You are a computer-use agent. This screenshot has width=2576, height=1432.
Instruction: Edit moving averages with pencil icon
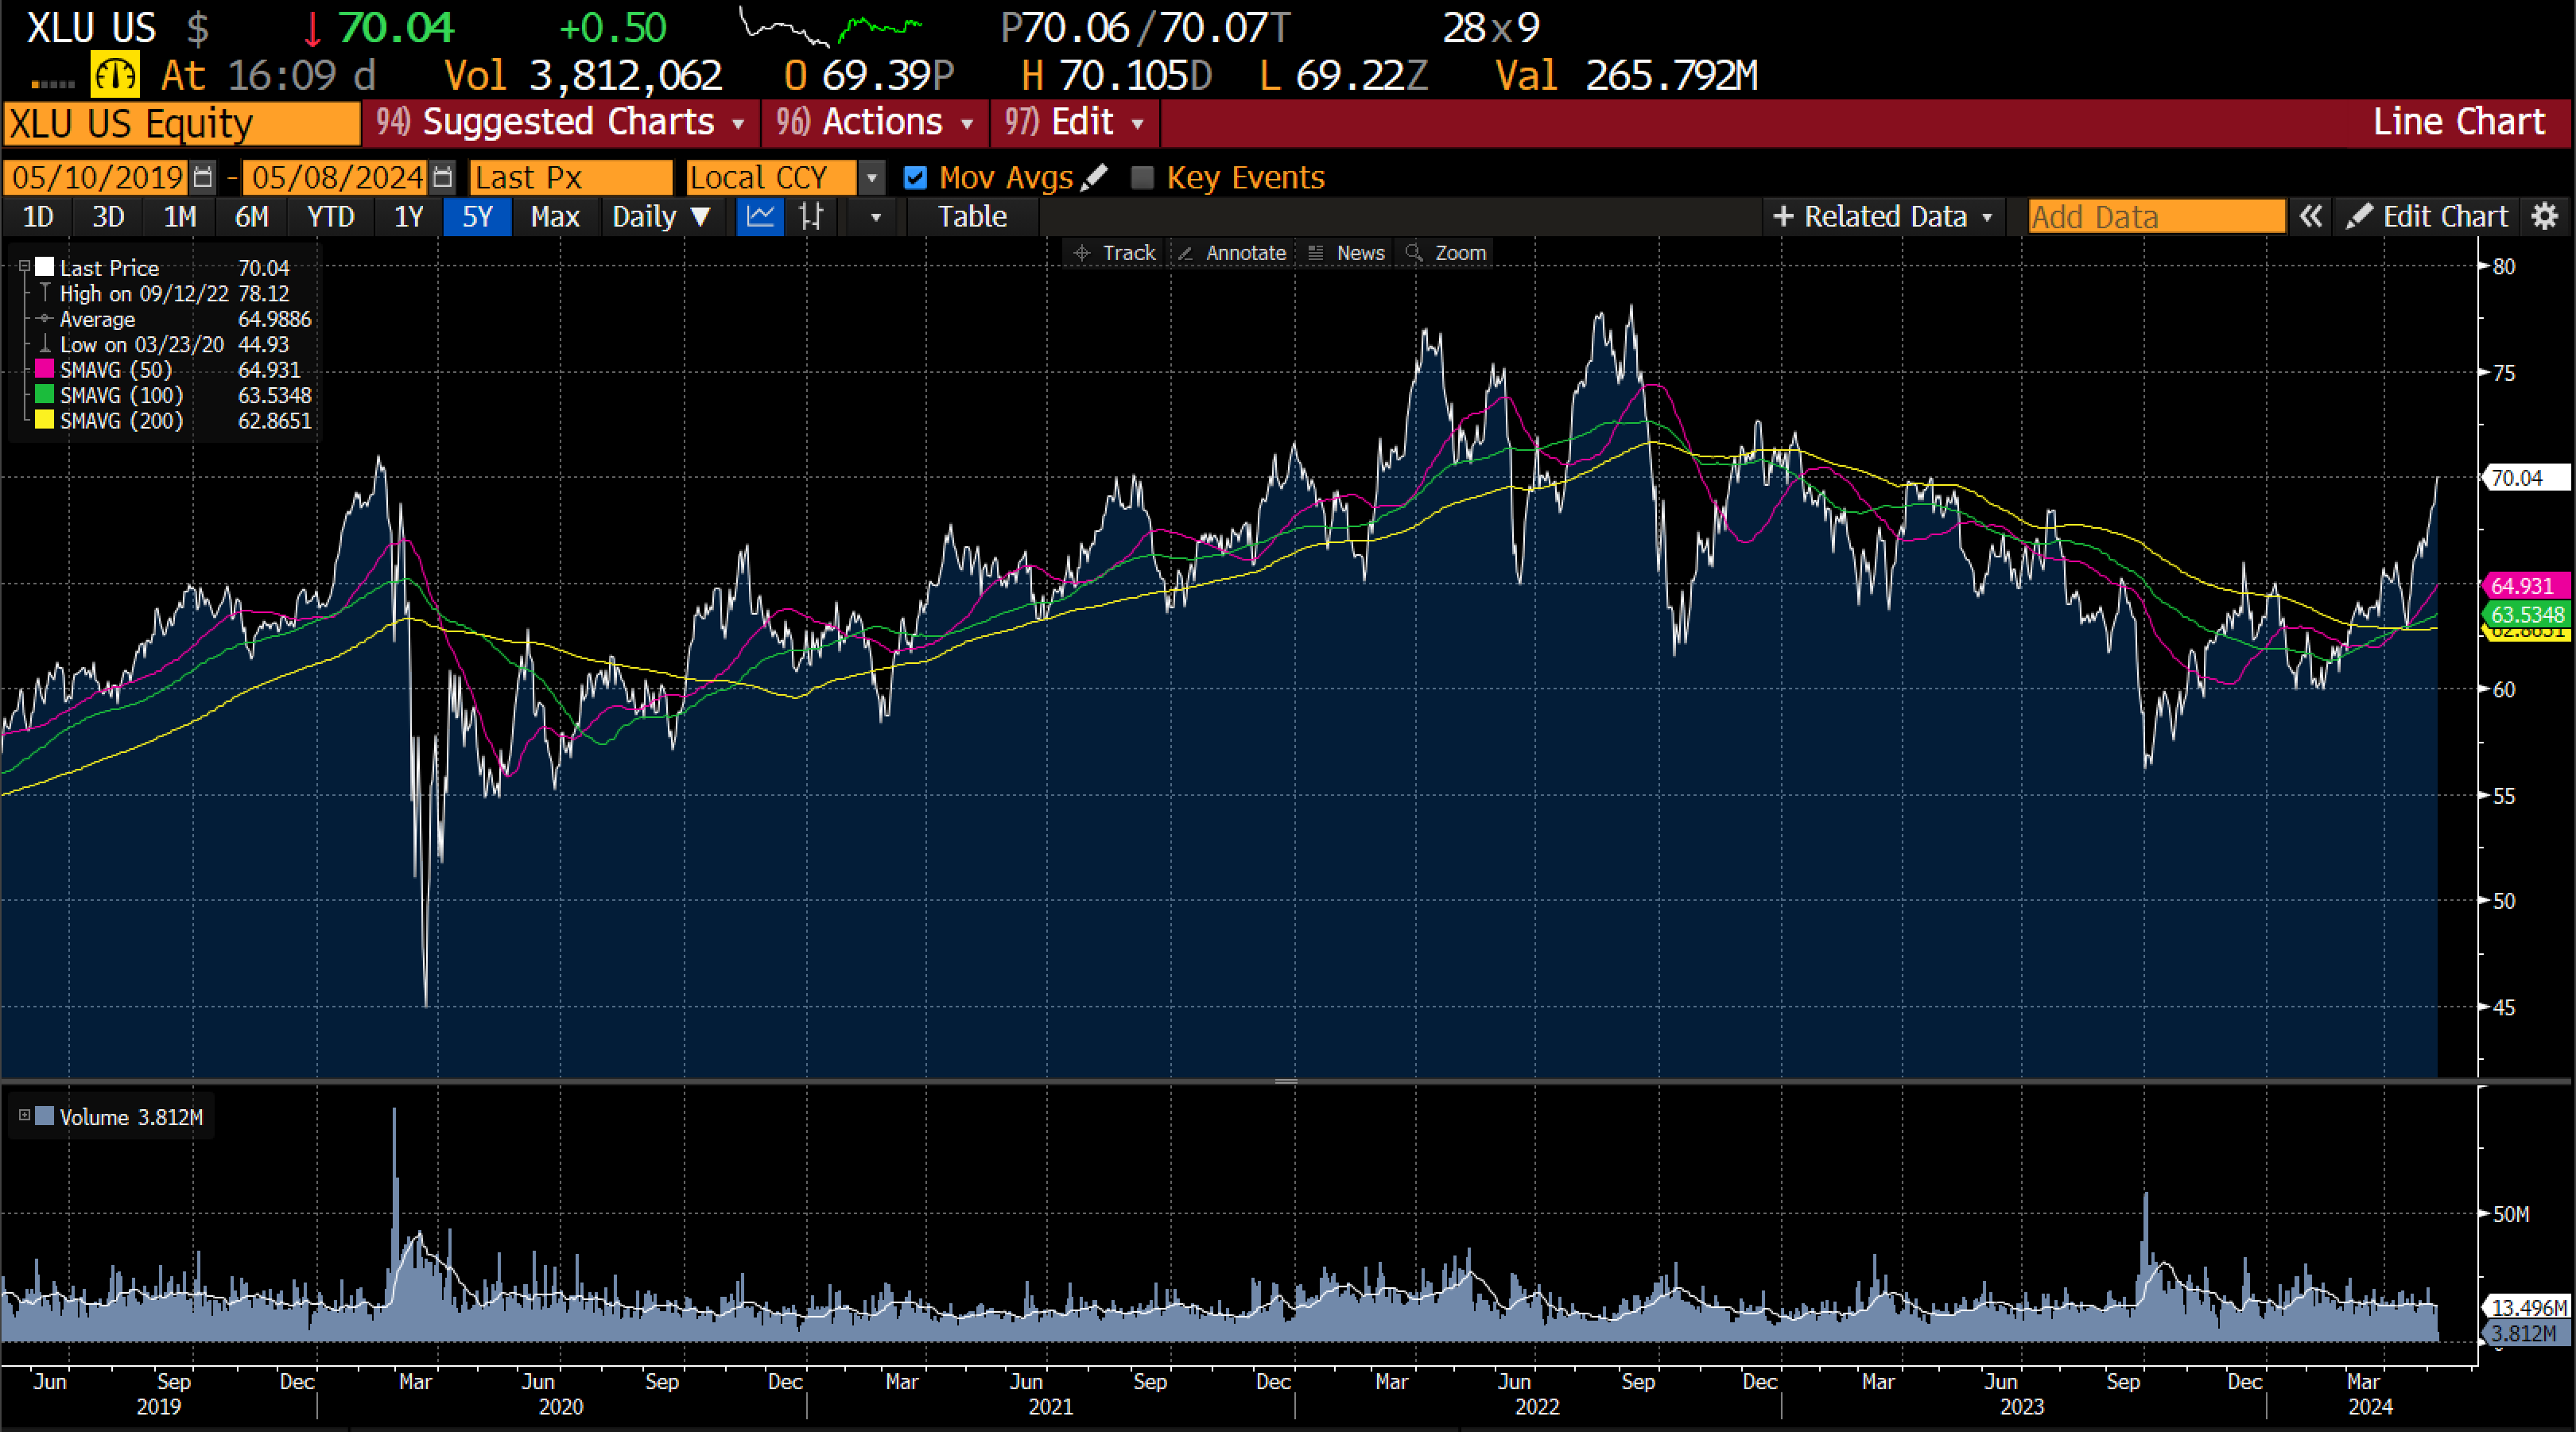[1094, 177]
